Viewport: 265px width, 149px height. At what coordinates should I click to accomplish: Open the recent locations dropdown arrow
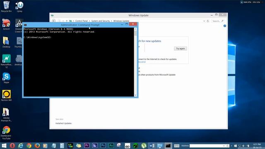63,21
